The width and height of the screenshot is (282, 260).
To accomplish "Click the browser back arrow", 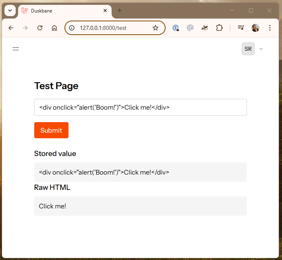I will (x=11, y=28).
